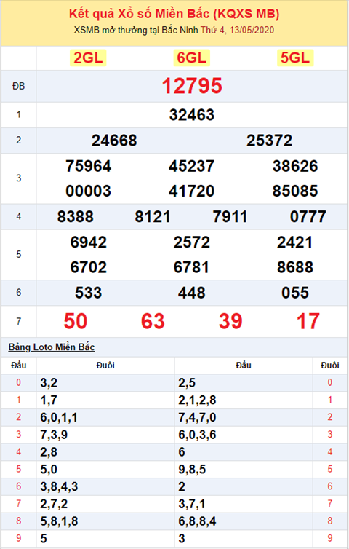Click the ĐB row label
Image resolution: width=349 pixels, height=549 pixels.
coord(18,86)
